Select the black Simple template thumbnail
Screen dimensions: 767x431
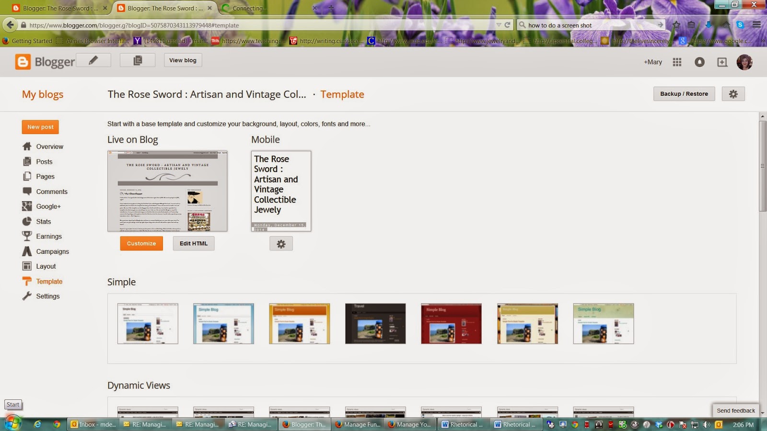[375, 323]
